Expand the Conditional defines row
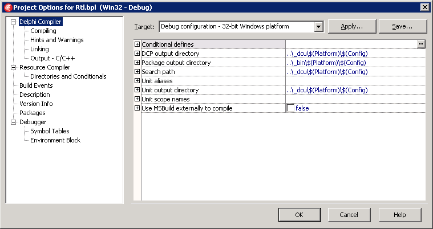433x229 pixels. 137,44
